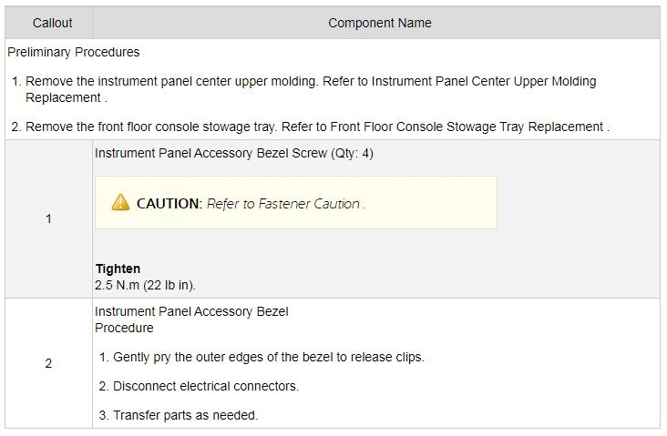This screenshot has height=436, width=667.
Task: Select the Preliminary Procedures heading
Action: (x=73, y=52)
